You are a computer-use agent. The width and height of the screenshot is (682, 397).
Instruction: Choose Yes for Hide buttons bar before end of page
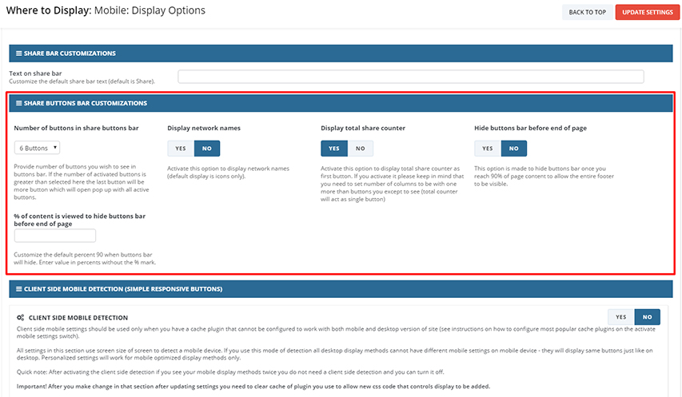tap(487, 149)
